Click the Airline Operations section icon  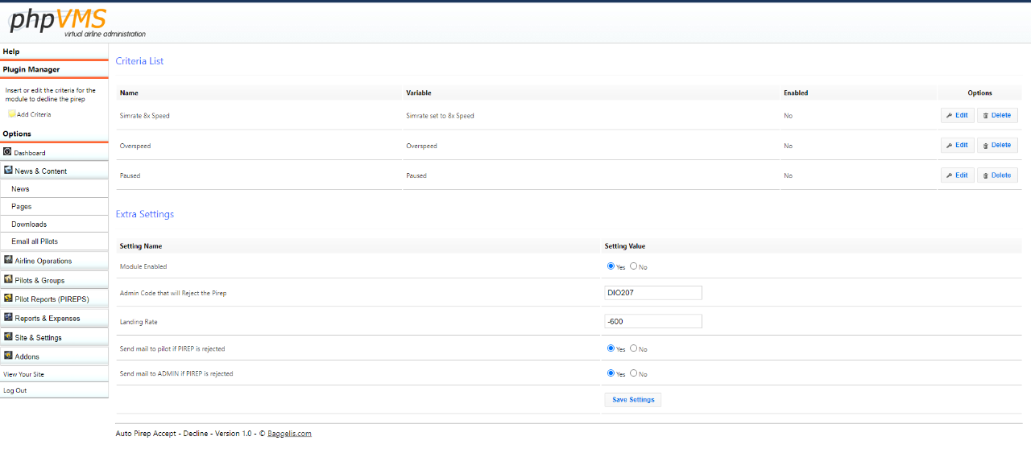8,260
